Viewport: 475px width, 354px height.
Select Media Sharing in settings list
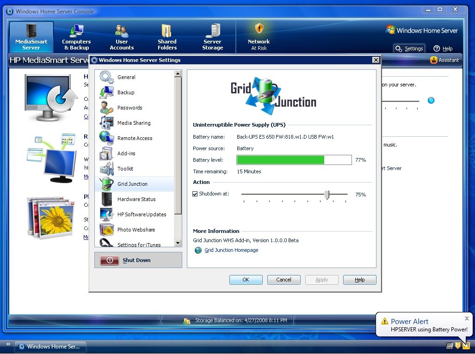[135, 123]
